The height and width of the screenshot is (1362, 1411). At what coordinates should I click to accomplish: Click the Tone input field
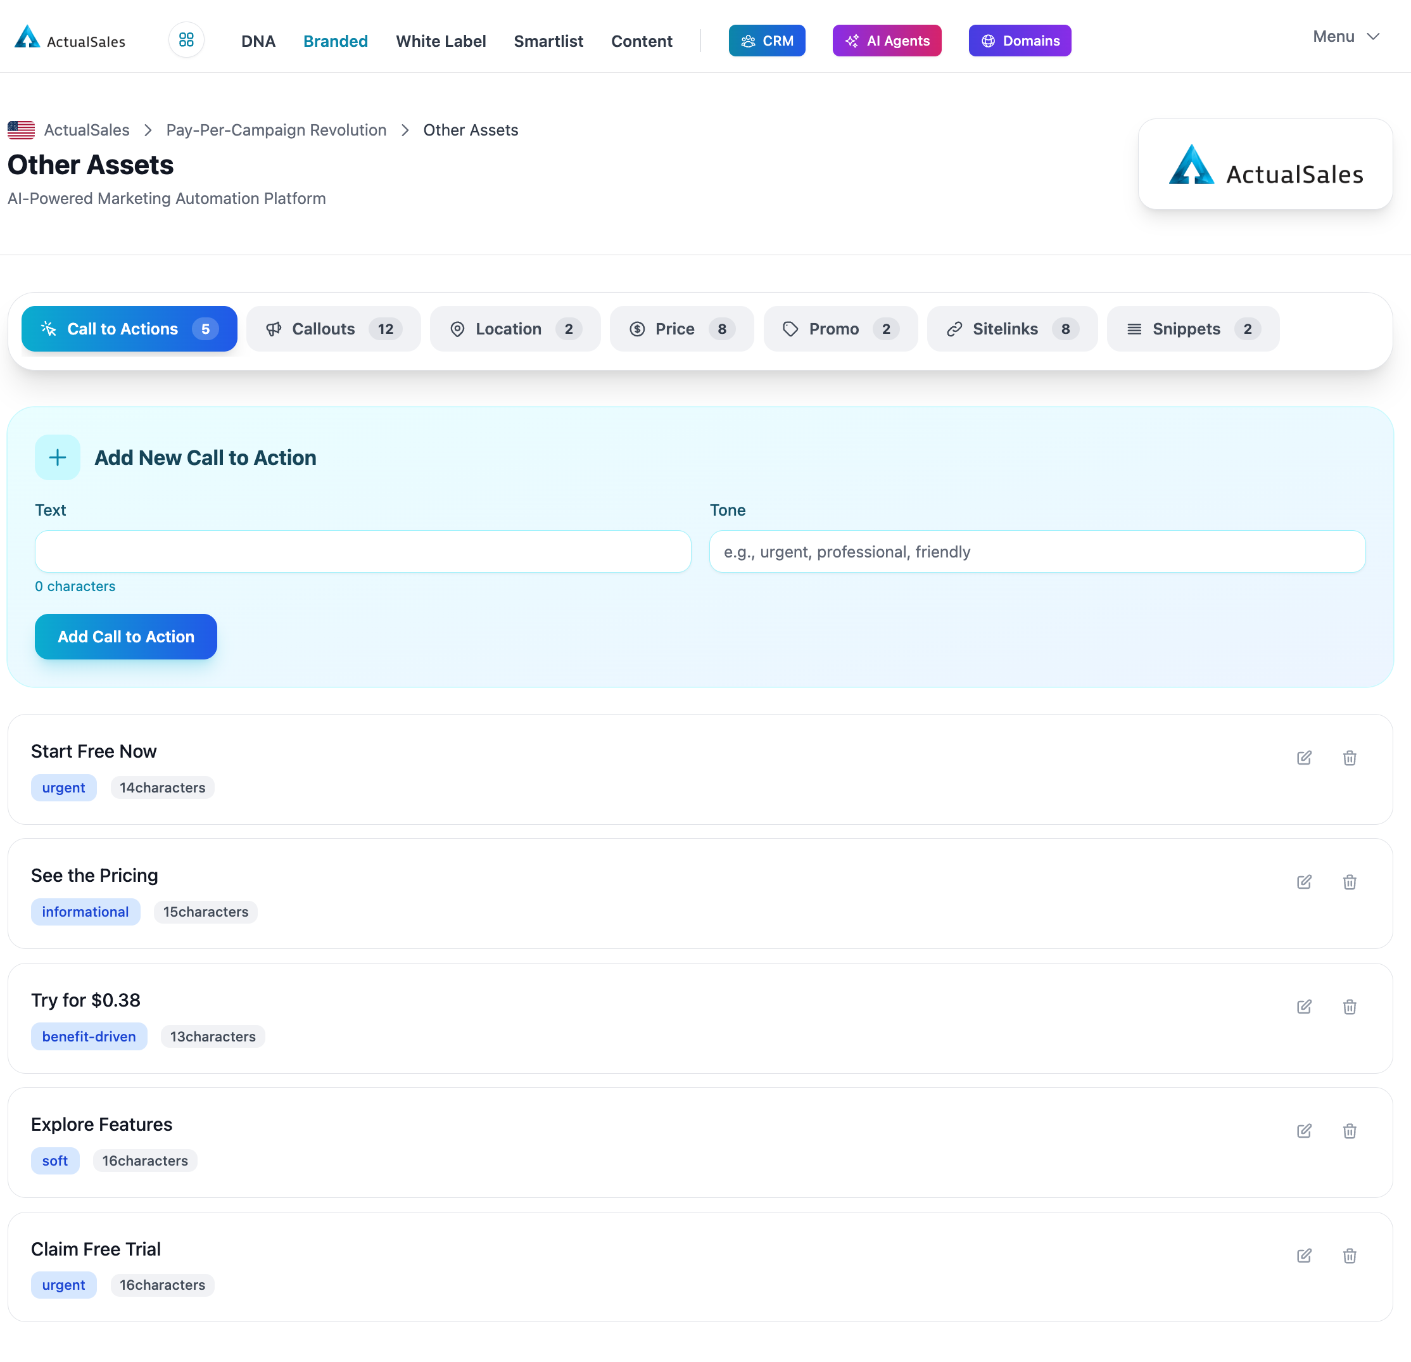tap(1037, 552)
